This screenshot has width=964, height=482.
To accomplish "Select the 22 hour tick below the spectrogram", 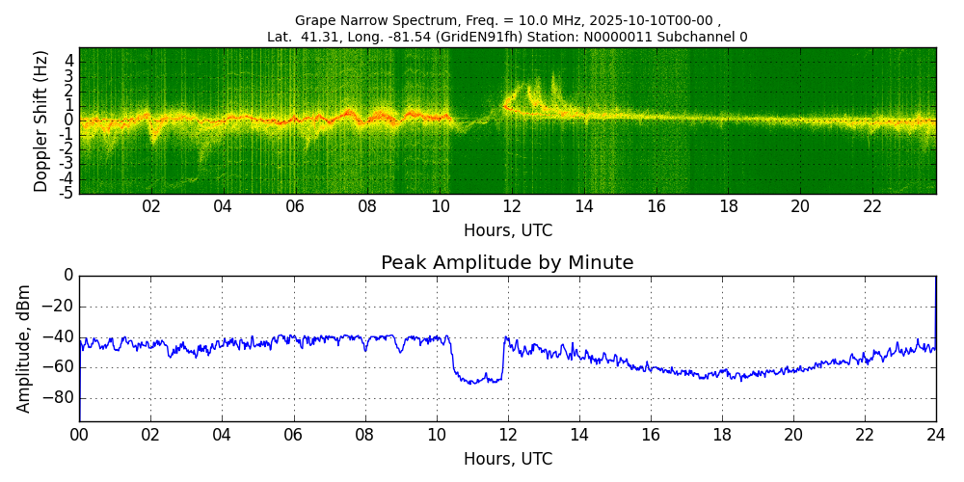I will point(872,206).
